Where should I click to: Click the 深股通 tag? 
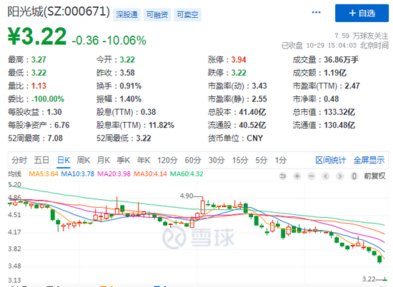click(126, 15)
